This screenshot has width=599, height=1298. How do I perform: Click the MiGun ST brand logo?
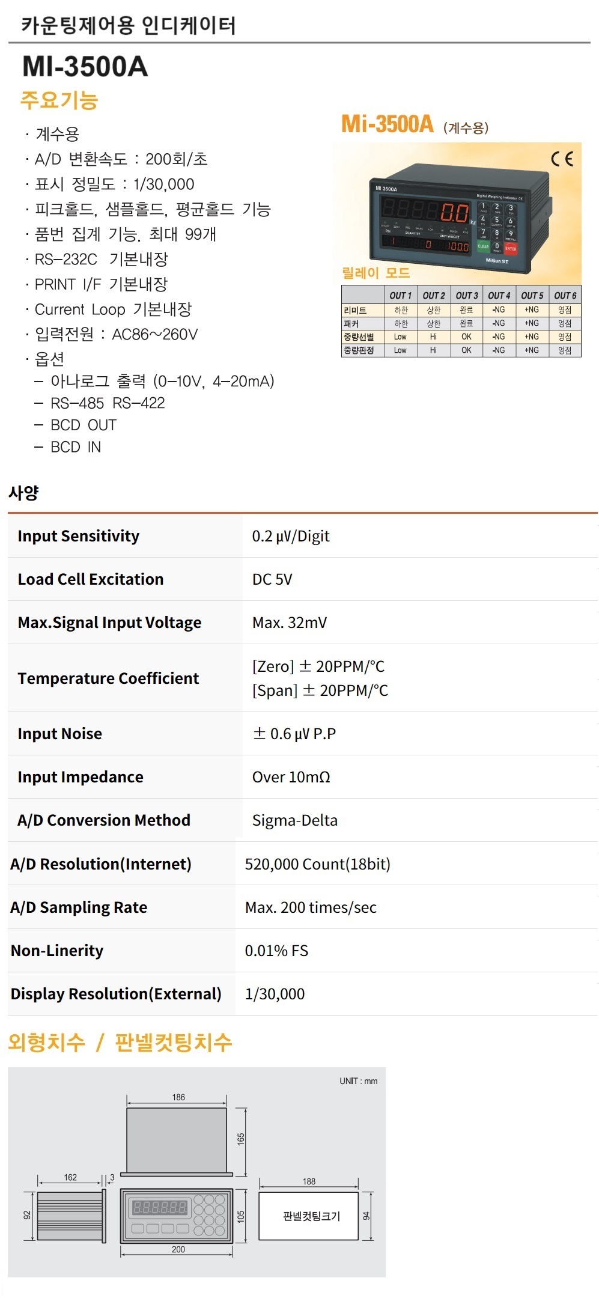coord(497,261)
